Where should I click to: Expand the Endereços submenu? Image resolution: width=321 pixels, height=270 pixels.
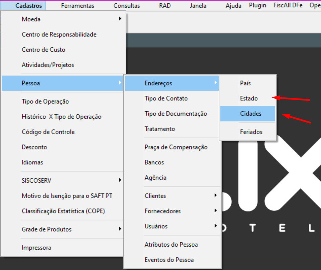pos(172,83)
